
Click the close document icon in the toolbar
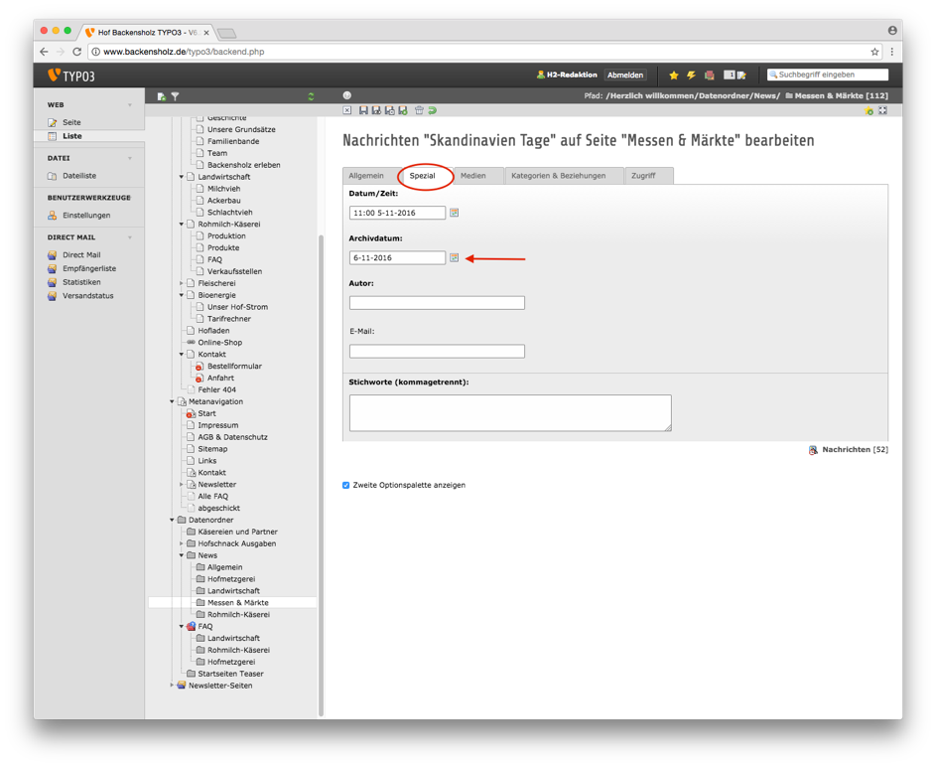point(347,110)
